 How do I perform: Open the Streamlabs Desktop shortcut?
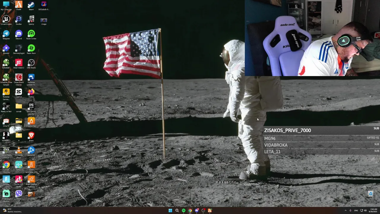[6, 196]
